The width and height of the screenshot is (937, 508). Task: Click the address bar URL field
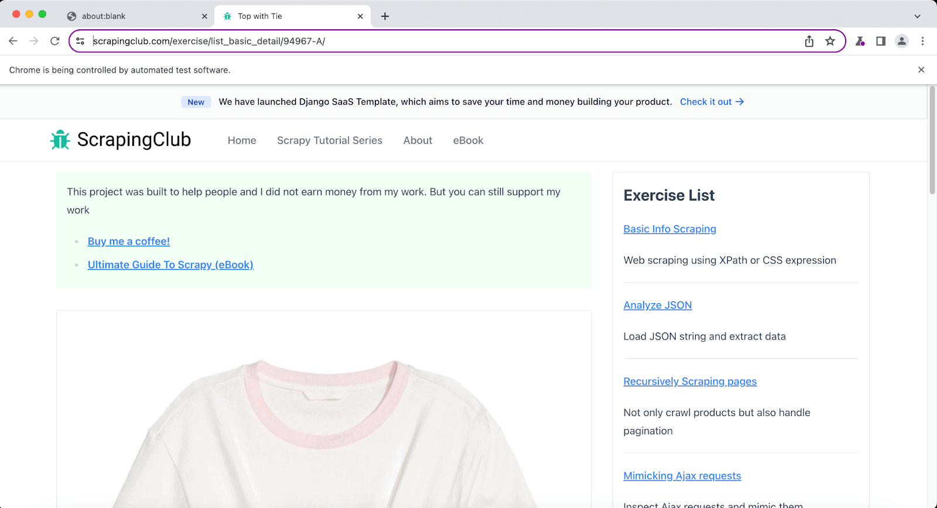[410, 41]
